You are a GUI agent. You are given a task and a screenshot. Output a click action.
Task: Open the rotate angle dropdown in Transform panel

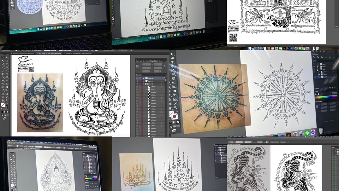click(149, 71)
